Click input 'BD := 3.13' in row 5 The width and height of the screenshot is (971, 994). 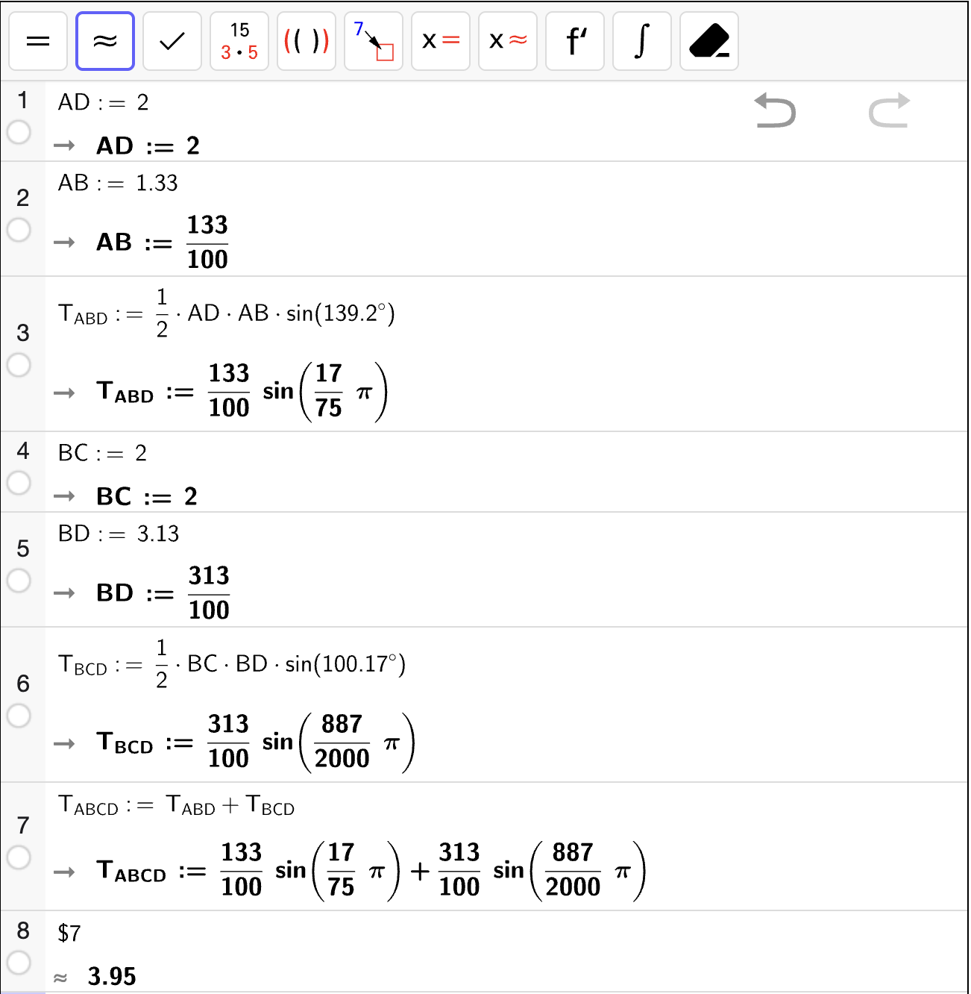pyautogui.click(x=119, y=534)
